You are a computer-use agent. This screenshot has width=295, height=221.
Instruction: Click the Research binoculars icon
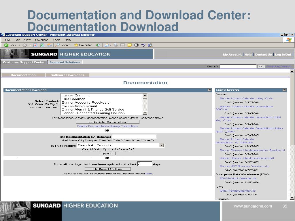click(150, 45)
